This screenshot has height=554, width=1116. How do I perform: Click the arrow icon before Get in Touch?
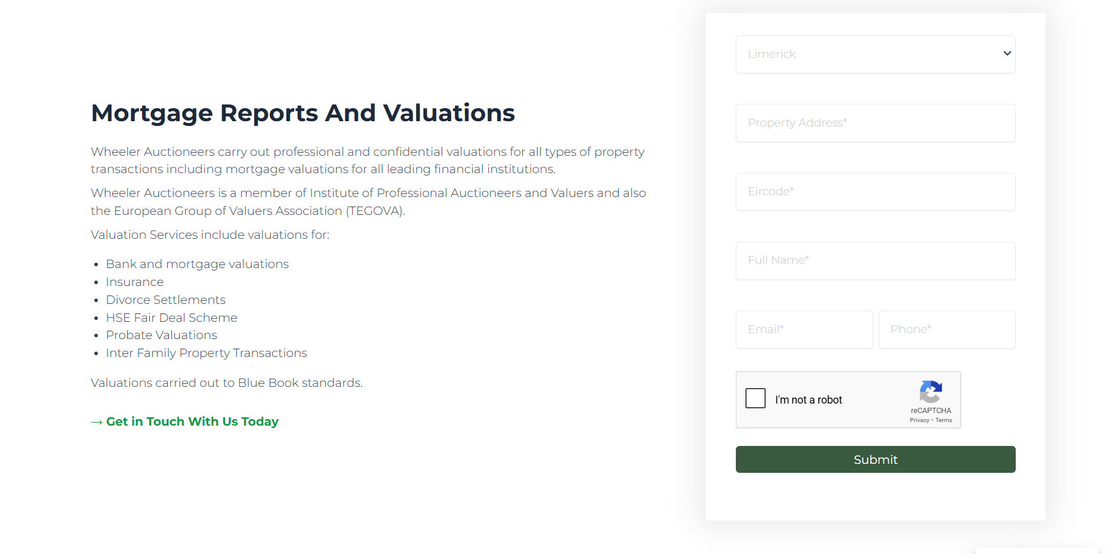pos(97,422)
